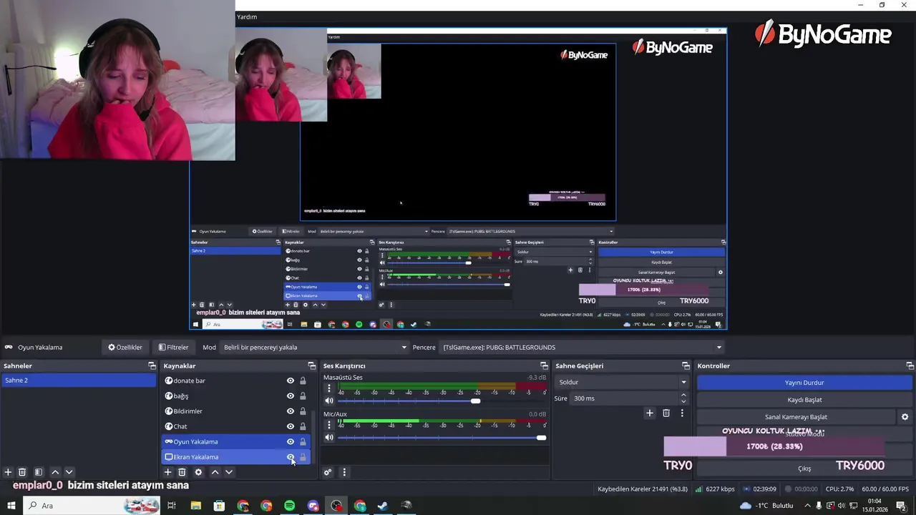Move source up arrow in Kaynaklar toolbar

pos(215,472)
